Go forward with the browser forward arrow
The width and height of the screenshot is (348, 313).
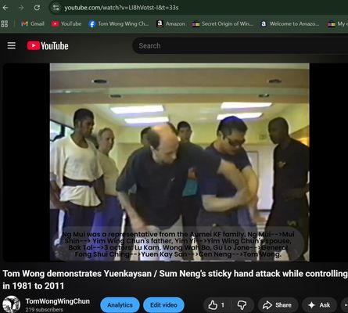click(x=21, y=8)
